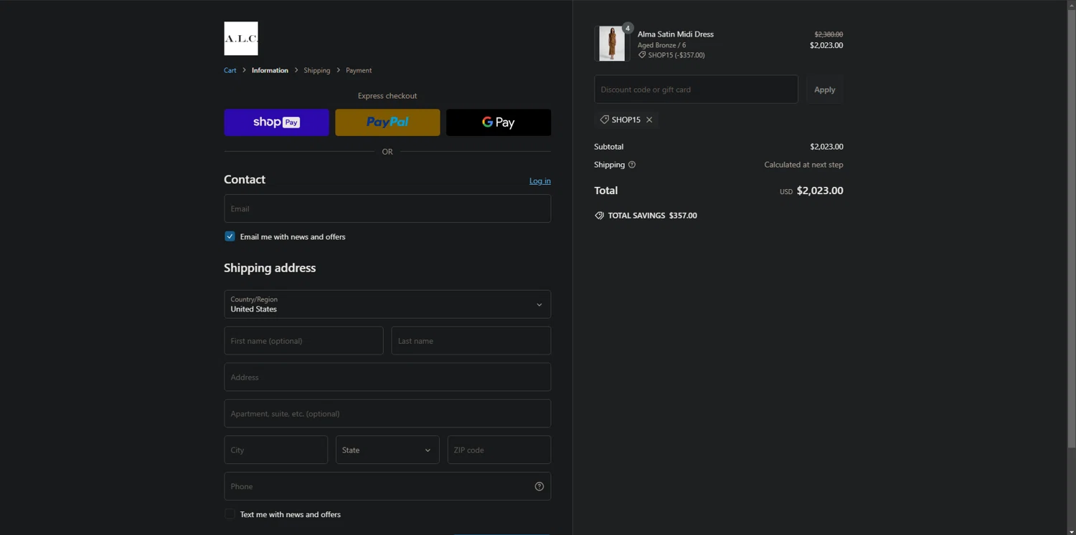
Task: Remove the SHOP15 discount code
Action: click(x=649, y=120)
